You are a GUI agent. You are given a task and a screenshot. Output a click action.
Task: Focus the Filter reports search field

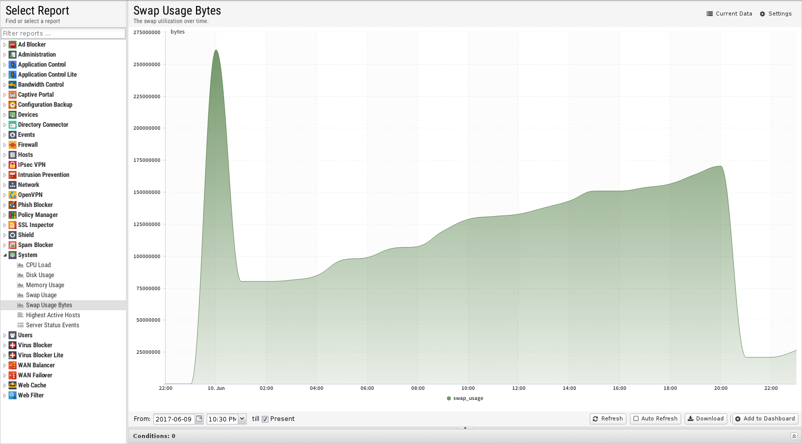(63, 34)
